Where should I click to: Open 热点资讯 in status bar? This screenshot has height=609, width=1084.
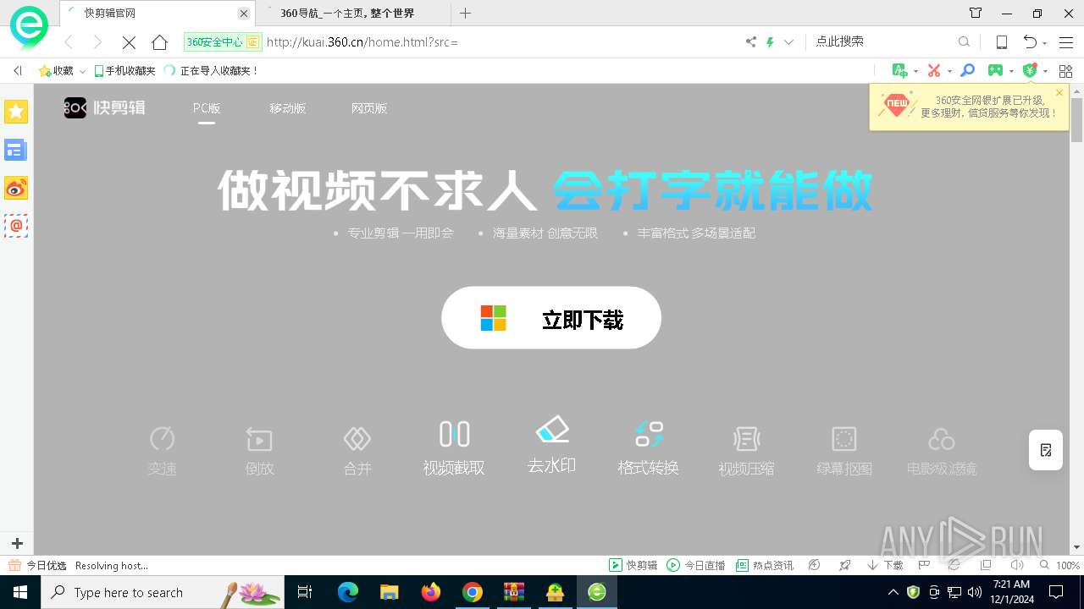point(765,565)
